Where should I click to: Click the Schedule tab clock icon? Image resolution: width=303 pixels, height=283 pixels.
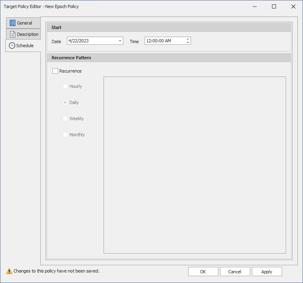pos(12,46)
